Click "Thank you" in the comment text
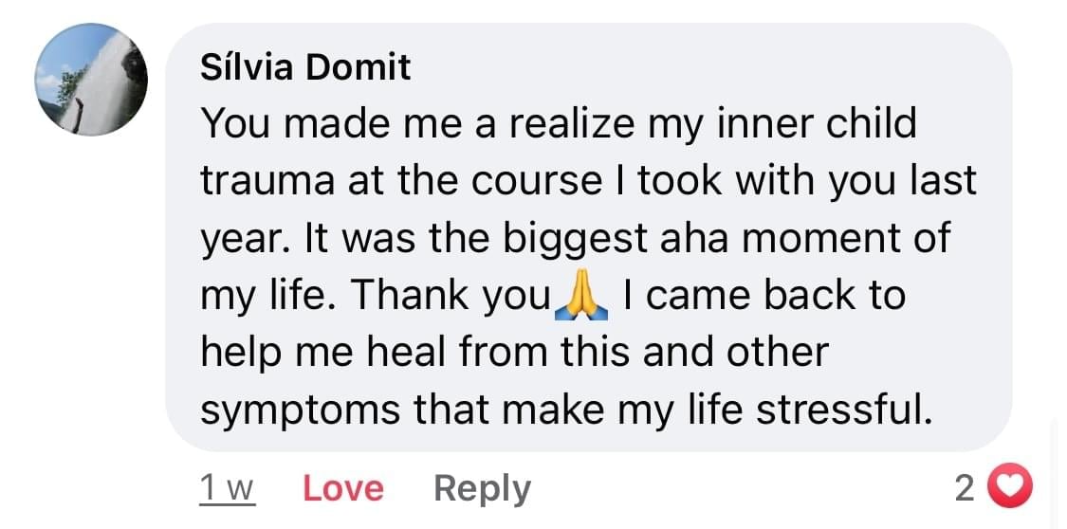Viewport: 1067px width, 529px height. tap(451, 296)
